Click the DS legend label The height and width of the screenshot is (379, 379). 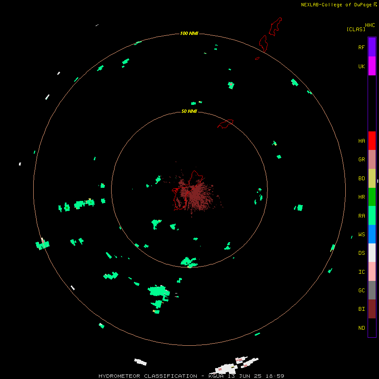[x=361, y=253]
